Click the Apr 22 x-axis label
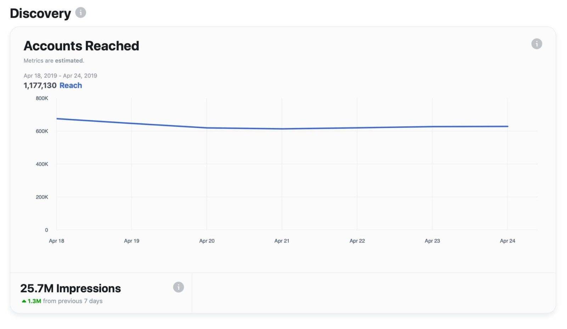 click(x=357, y=241)
